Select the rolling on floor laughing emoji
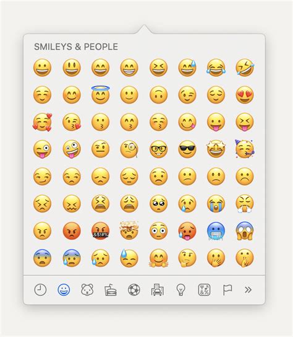 point(245,68)
